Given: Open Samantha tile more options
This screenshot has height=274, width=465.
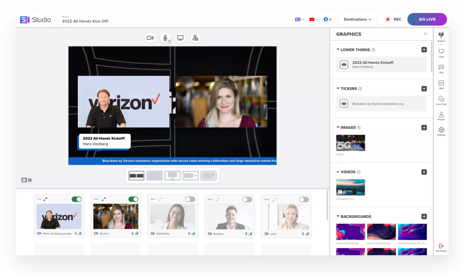Looking at the screenshot, I should coord(153,199).
